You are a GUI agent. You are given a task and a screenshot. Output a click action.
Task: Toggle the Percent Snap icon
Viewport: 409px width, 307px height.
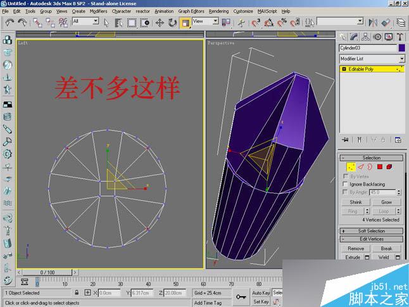click(x=282, y=23)
